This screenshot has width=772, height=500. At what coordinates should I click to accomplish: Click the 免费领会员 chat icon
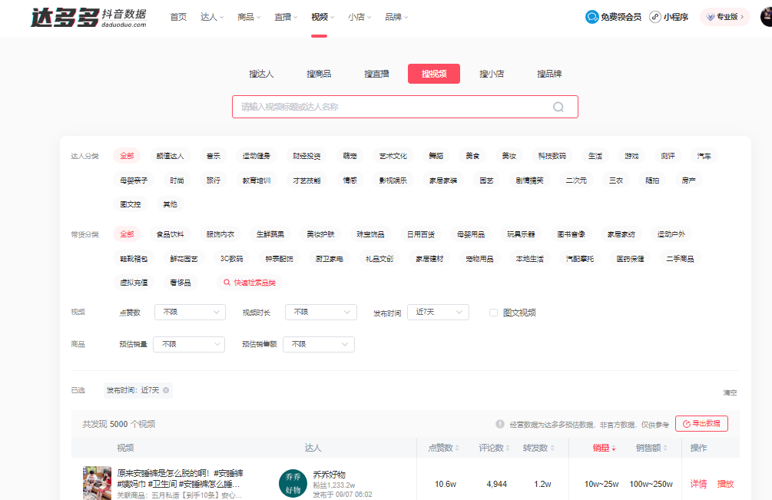coord(592,15)
